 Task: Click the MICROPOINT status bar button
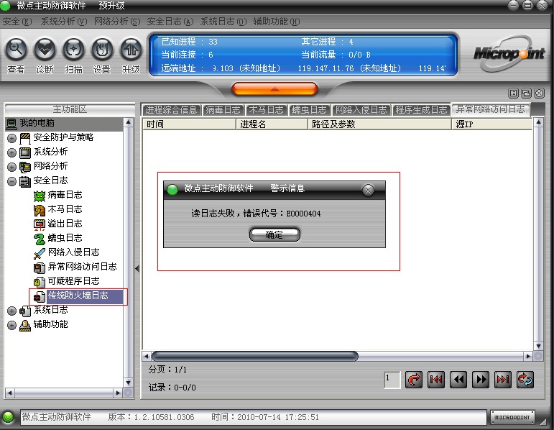(x=512, y=417)
